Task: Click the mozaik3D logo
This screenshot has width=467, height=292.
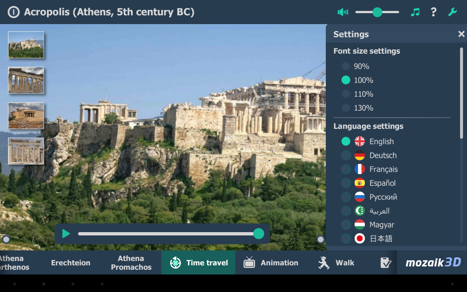Action: pos(433,262)
